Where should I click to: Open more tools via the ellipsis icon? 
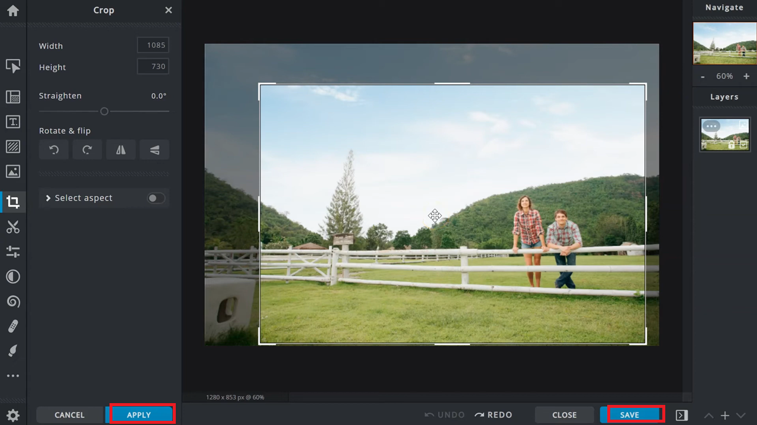click(12, 375)
